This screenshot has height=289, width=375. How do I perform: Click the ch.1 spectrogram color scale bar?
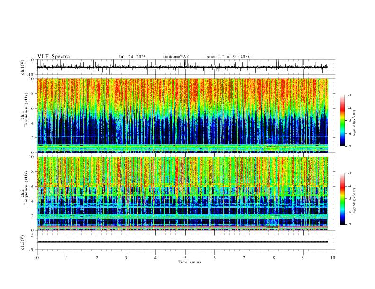342,121
